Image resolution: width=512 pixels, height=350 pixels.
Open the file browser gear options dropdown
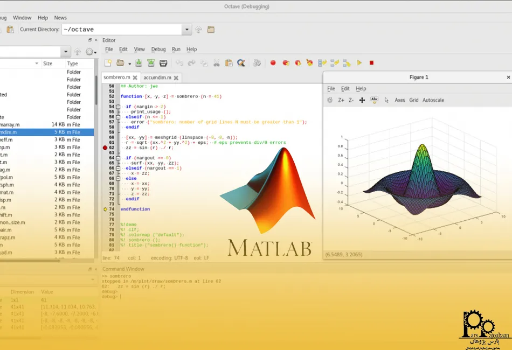point(91,52)
